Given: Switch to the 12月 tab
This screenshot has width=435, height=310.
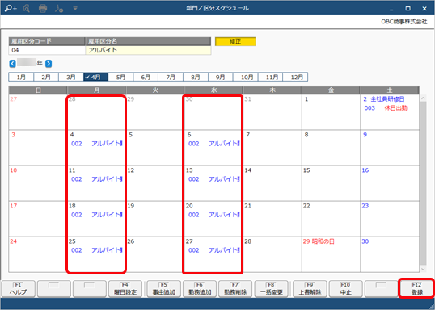Looking at the screenshot, I should tap(295, 77).
